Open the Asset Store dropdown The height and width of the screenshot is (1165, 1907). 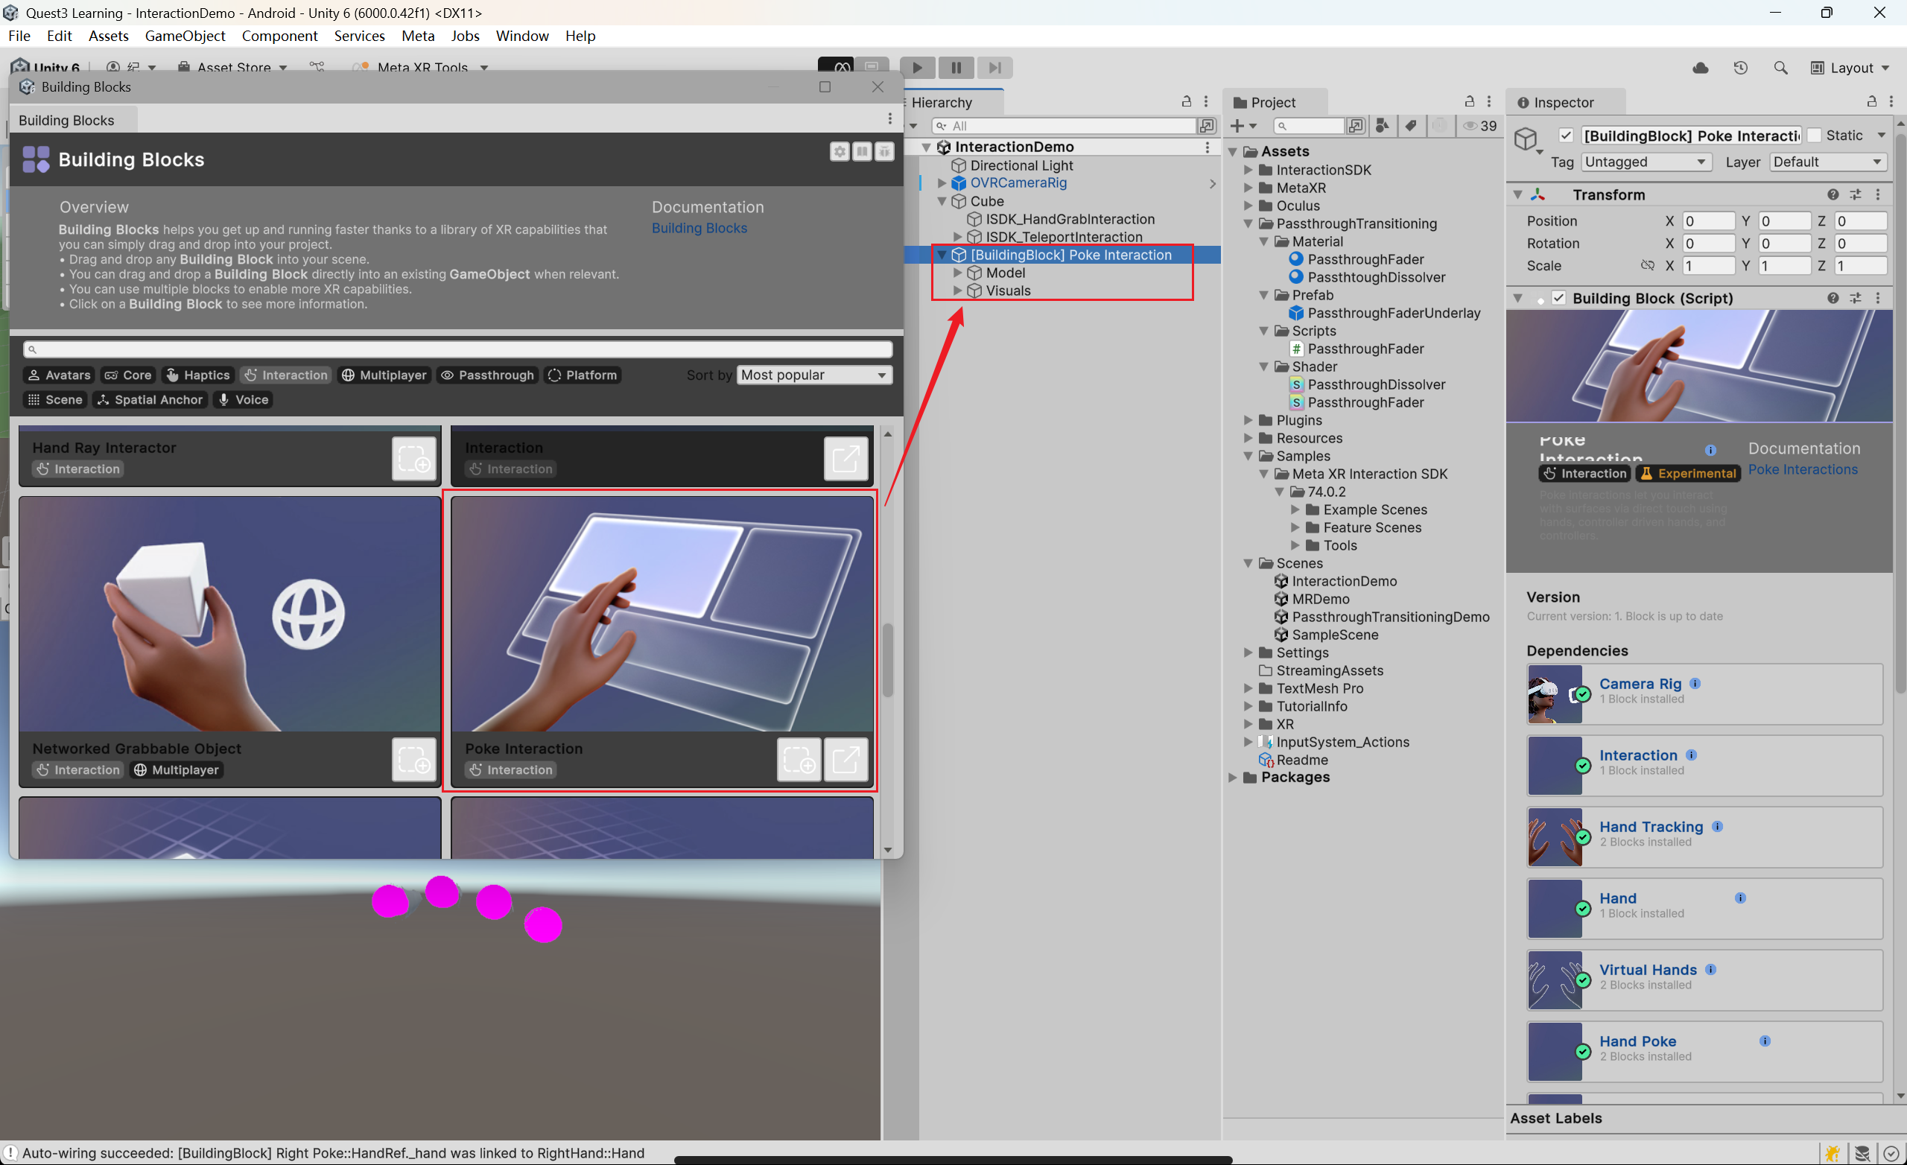(x=233, y=68)
